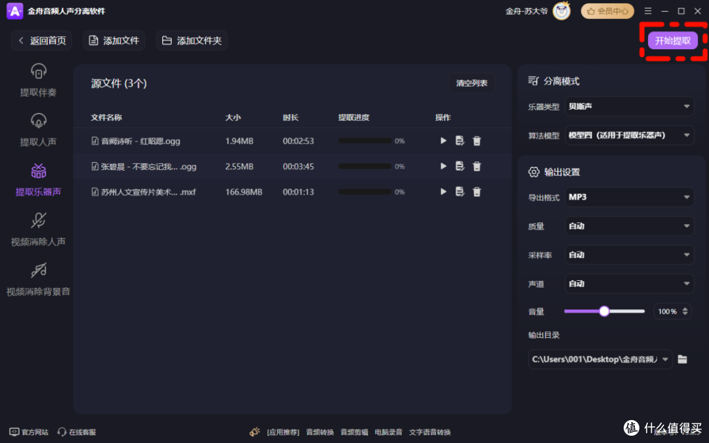
Task: Open the 音频剪辑 recommended app
Action: (354, 432)
